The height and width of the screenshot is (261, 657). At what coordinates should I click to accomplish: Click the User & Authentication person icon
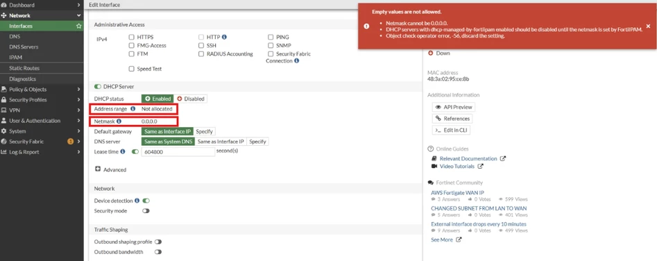3,121
